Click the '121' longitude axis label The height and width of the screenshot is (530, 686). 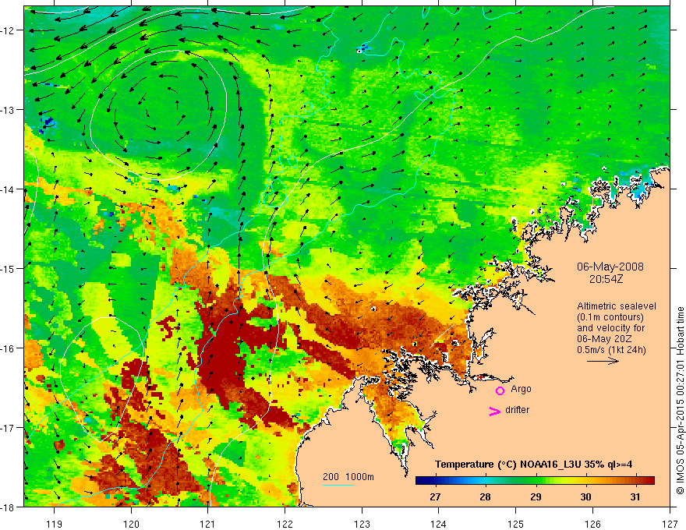[x=208, y=524]
